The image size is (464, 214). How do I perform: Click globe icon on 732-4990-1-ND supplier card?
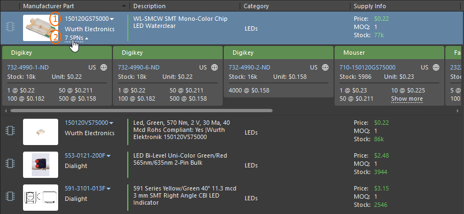pyautogui.click(x=104, y=68)
